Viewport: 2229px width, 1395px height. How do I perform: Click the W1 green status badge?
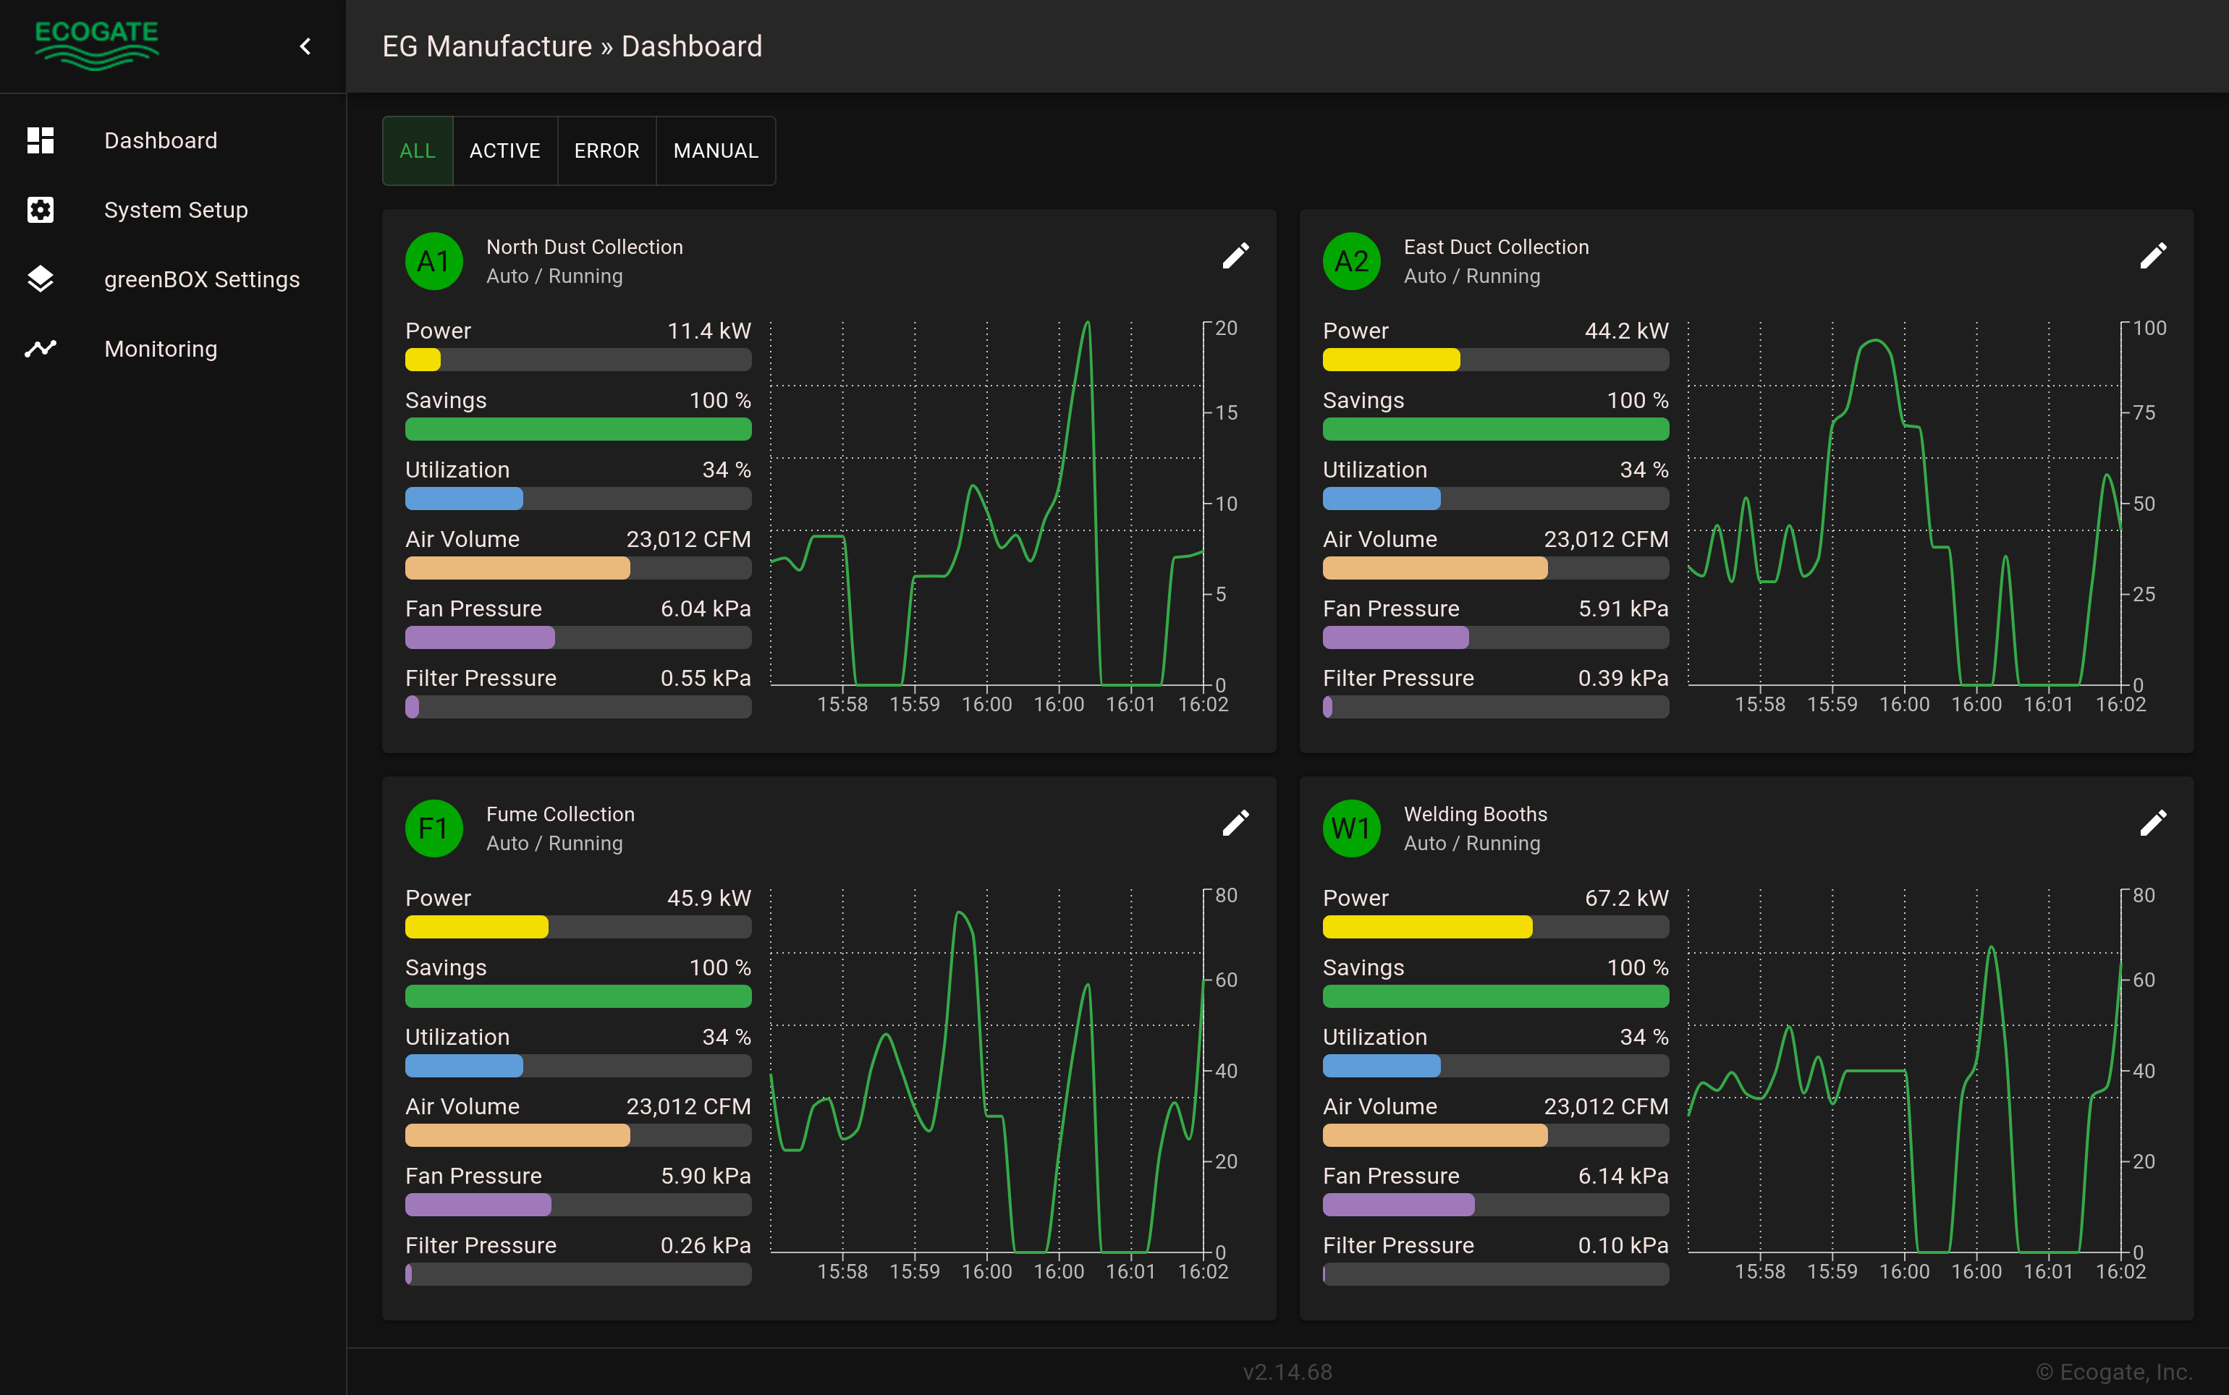pyautogui.click(x=1352, y=828)
